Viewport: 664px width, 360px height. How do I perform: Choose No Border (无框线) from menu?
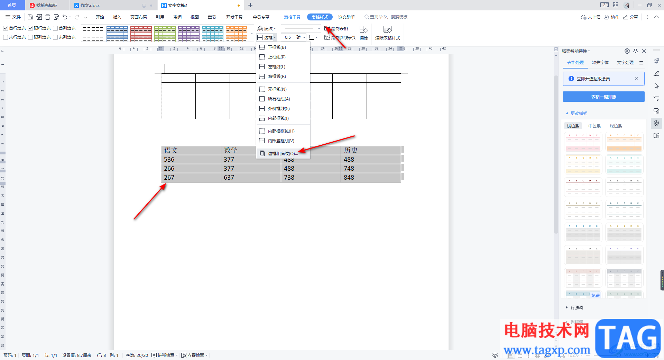click(283, 89)
